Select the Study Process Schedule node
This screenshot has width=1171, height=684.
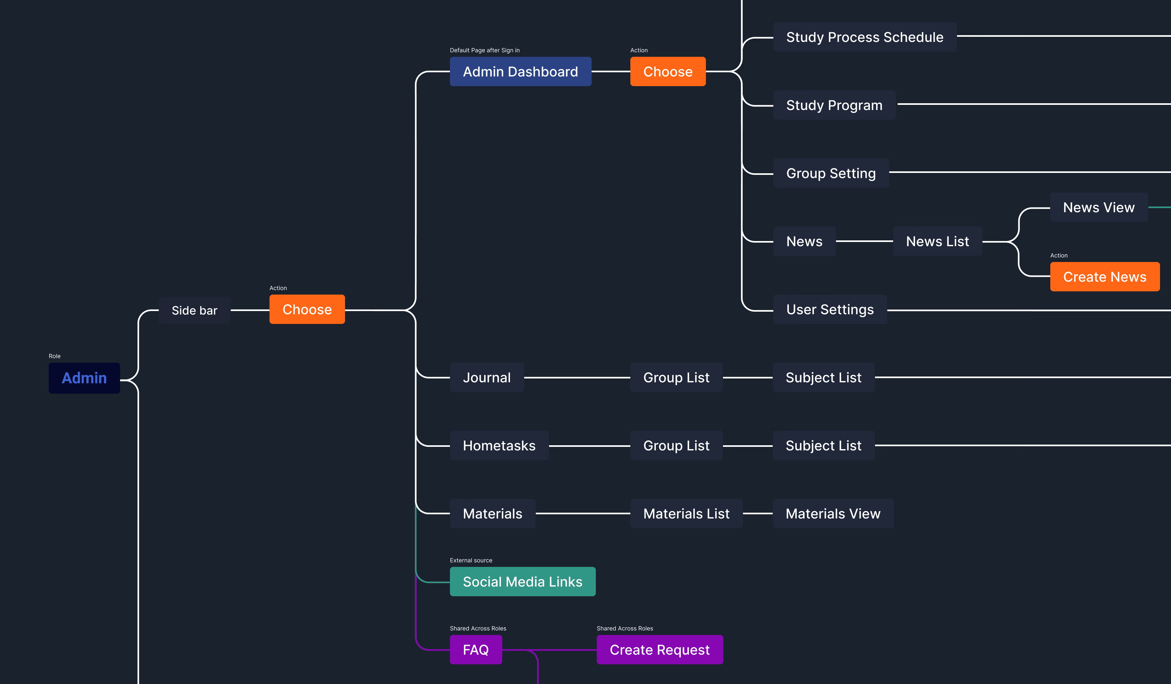(x=864, y=37)
